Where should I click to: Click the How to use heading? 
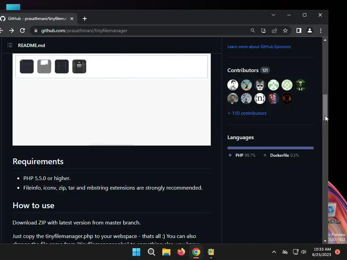click(34, 205)
